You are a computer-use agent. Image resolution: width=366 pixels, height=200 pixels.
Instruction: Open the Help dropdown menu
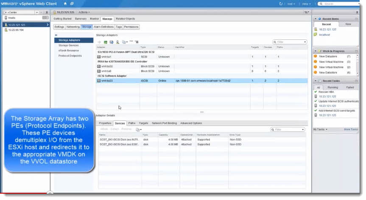306,4
